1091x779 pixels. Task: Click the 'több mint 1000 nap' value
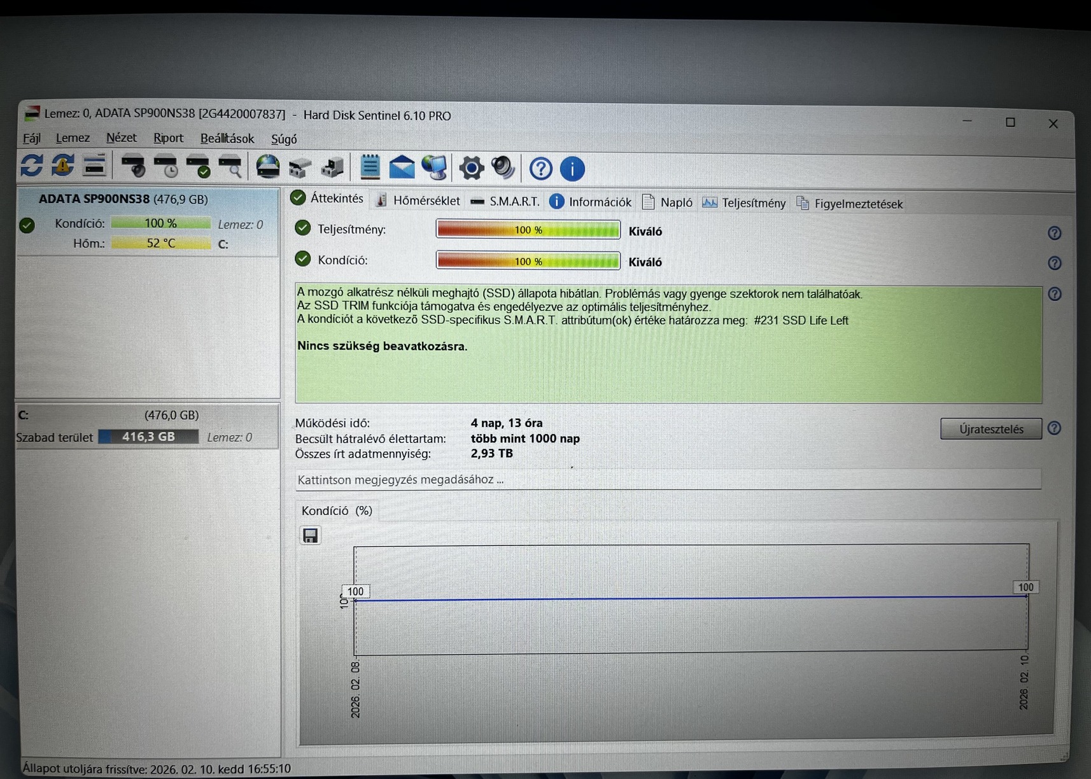(x=525, y=439)
